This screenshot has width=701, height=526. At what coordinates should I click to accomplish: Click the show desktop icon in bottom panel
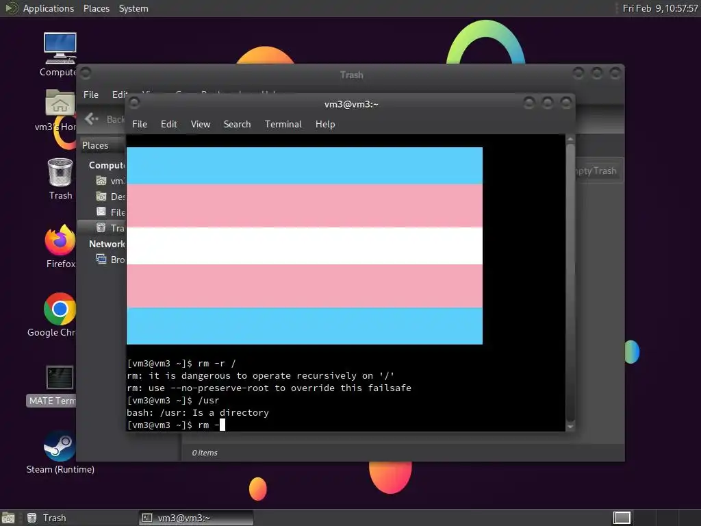click(x=8, y=518)
